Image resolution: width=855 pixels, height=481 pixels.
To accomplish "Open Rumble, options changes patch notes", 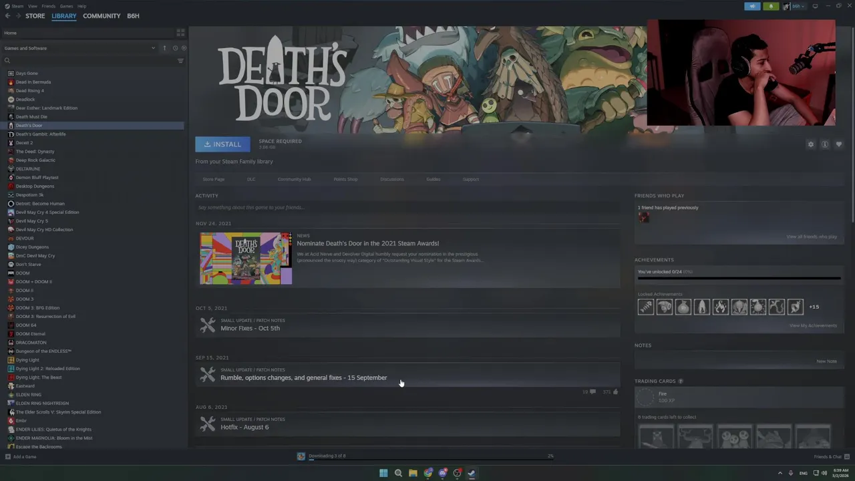I will 303,377.
